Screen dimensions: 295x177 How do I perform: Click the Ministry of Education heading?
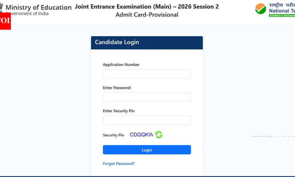pos(39,7)
